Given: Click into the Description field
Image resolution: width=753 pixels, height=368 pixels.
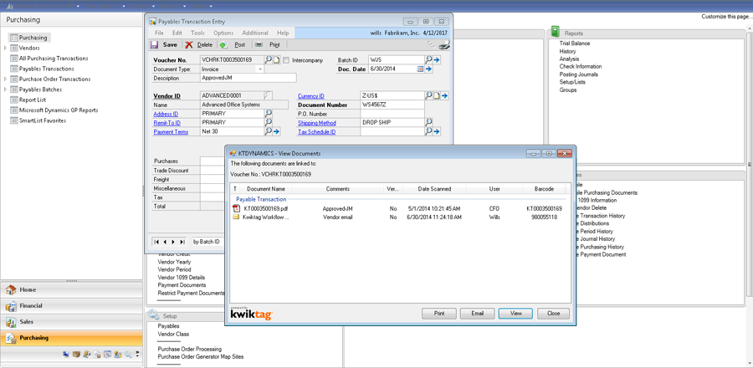Looking at the screenshot, I should click(248, 78).
